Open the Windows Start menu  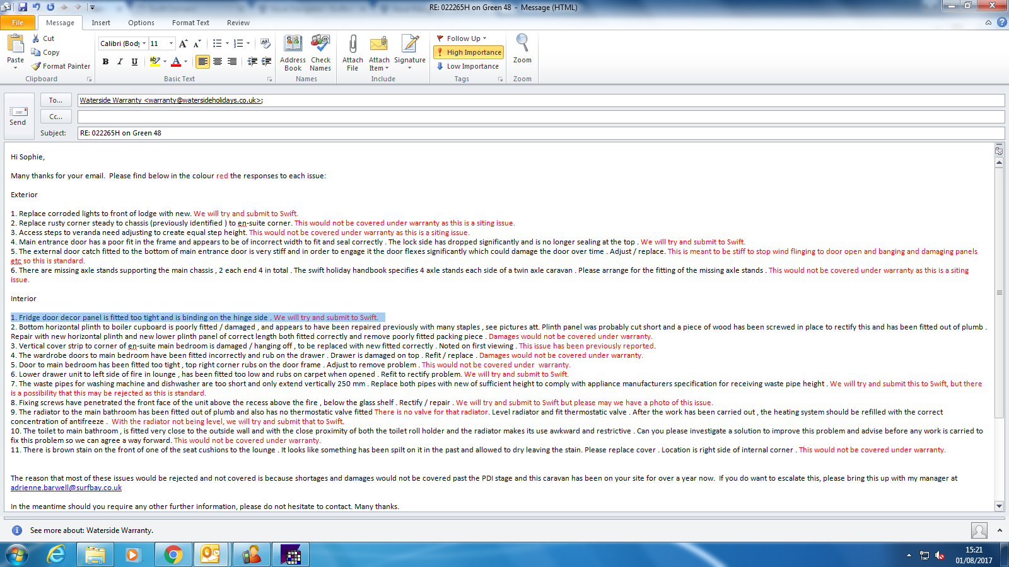click(17, 554)
